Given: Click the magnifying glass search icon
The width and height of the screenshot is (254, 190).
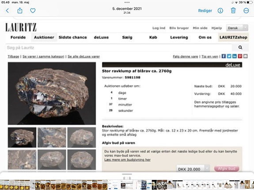Looking at the screenshot, I should point(240,47).
